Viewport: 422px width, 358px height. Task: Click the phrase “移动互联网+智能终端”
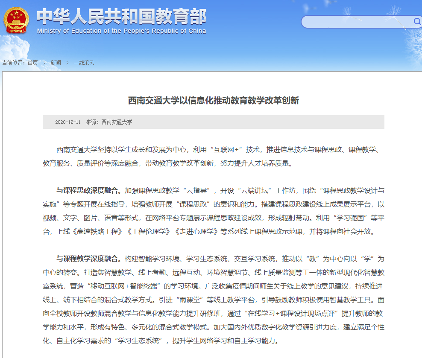pos(124,286)
